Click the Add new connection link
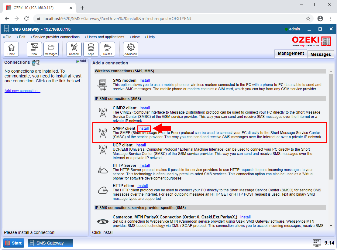The width and height of the screenshot is (337, 250). pos(22,91)
